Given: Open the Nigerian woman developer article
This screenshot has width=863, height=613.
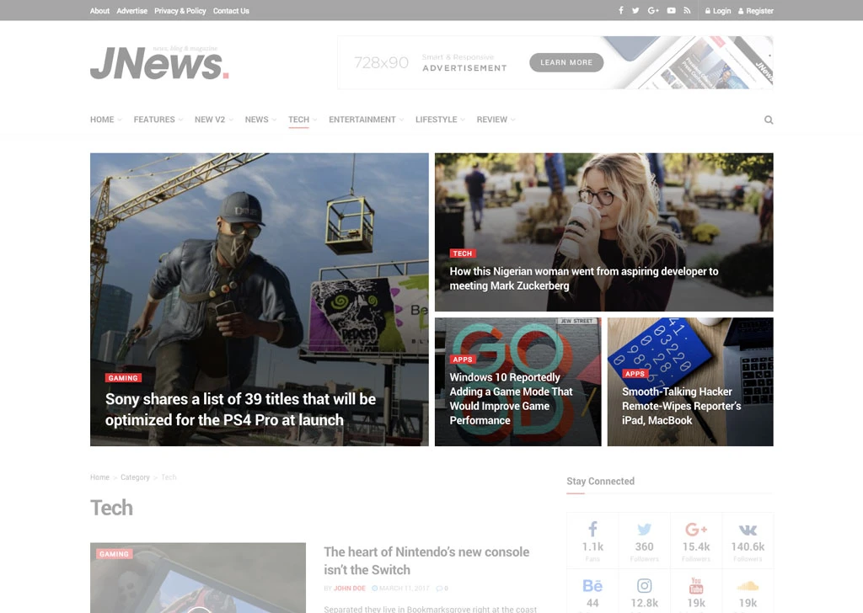Looking at the screenshot, I should pyautogui.click(x=584, y=278).
